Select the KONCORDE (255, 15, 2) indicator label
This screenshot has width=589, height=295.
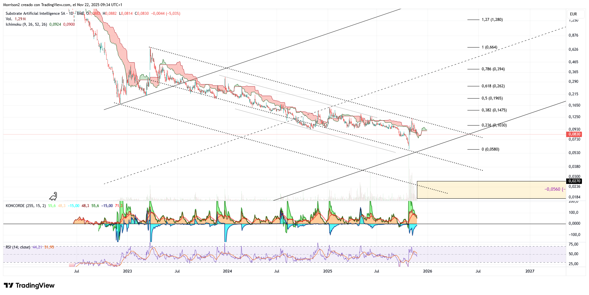click(26, 206)
